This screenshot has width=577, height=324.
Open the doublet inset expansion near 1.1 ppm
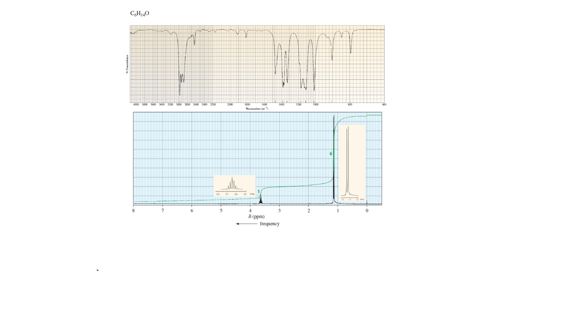coord(352,162)
